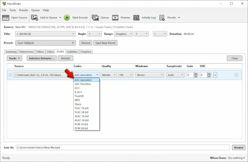Switch to the Dimensions tab
This screenshot has height=162, width=248.
(26, 52)
